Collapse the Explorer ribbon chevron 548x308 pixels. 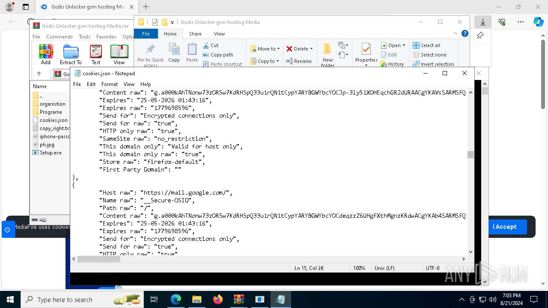click(456, 33)
